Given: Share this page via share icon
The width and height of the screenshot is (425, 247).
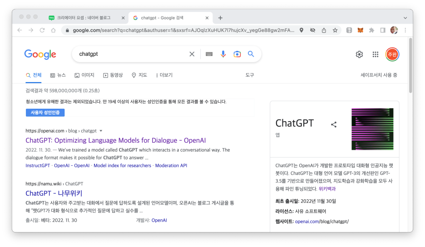Looking at the screenshot, I should coord(324,30).
